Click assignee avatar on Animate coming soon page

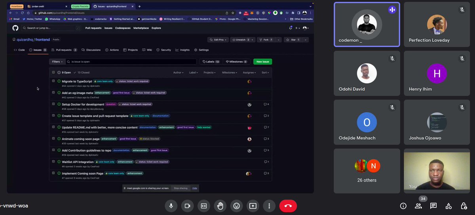[x=249, y=139]
